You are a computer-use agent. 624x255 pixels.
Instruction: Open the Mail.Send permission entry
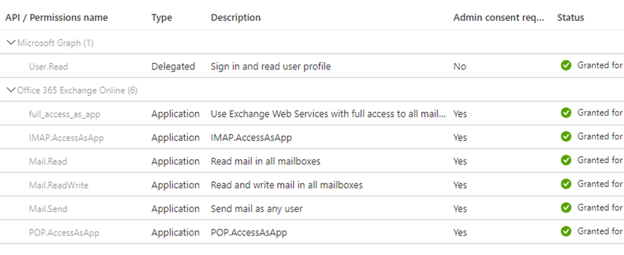[48, 209]
